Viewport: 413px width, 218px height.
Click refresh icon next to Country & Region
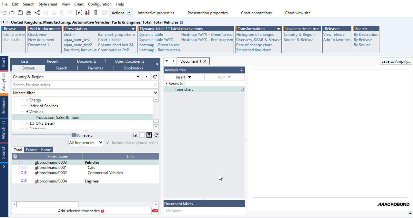(155, 77)
